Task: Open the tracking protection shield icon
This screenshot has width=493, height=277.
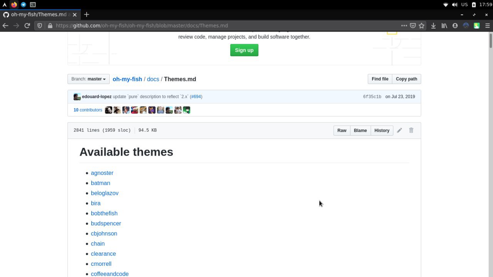Action: (x=40, y=25)
